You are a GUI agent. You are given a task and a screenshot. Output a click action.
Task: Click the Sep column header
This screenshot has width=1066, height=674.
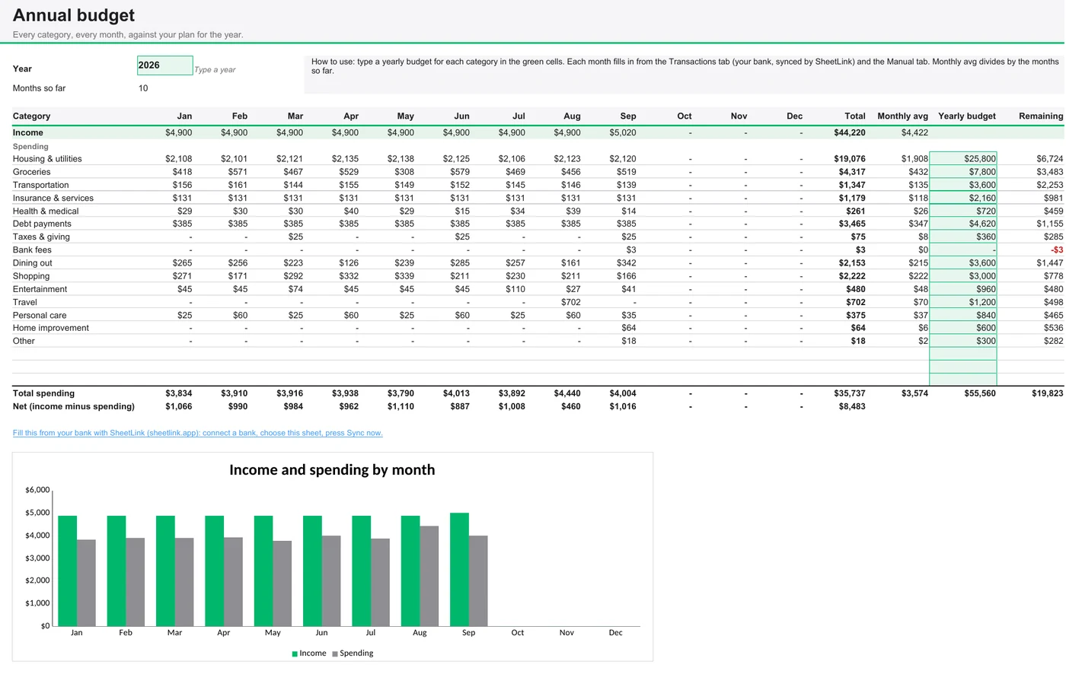point(628,116)
